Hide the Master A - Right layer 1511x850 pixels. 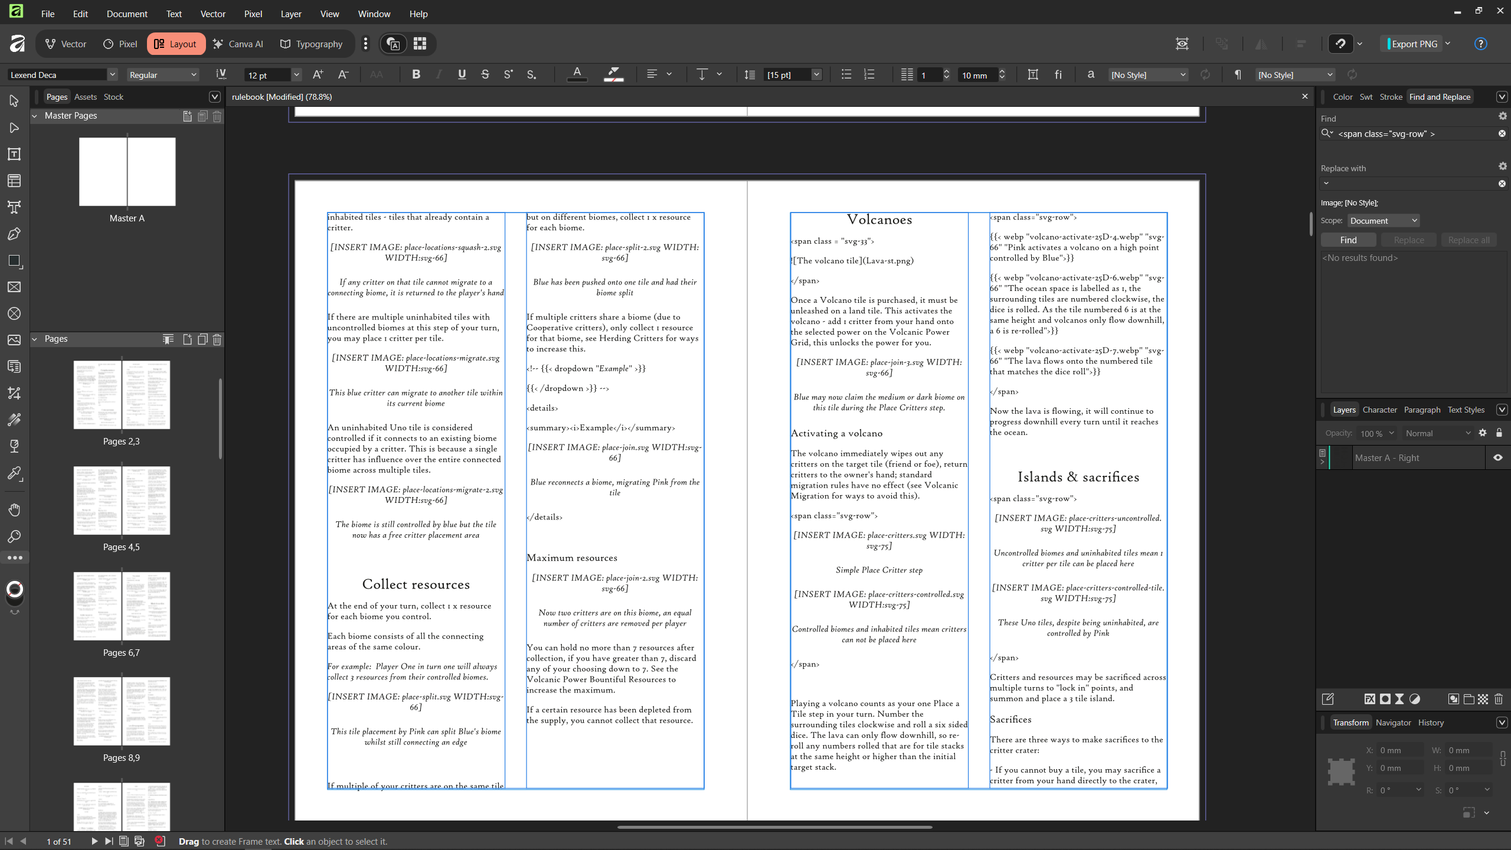(x=1498, y=457)
